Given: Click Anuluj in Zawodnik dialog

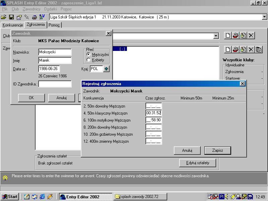Looking at the screenshot, I should [62, 98].
